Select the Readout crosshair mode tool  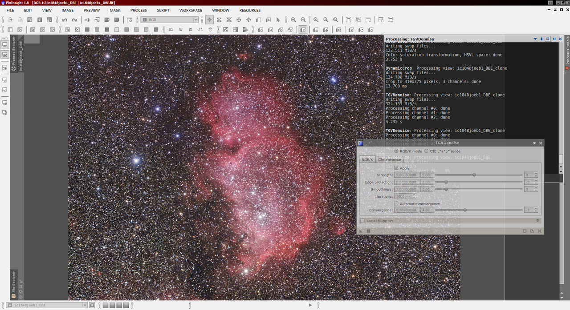point(209,20)
